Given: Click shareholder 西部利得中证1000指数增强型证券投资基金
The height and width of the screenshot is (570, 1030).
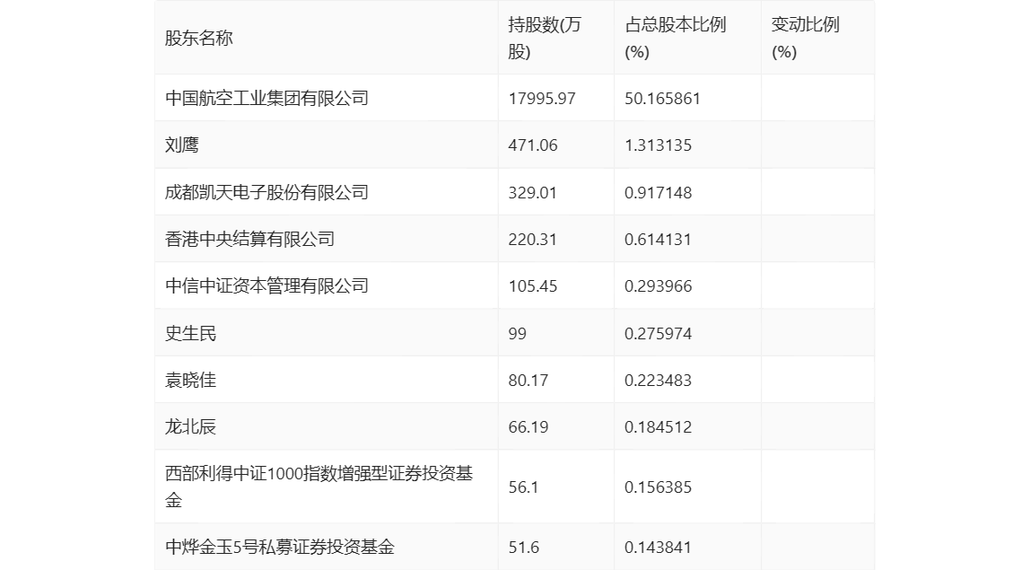Looking at the screenshot, I should tap(319, 487).
